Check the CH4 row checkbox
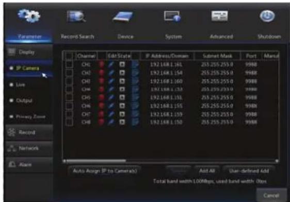This screenshot has height=202, width=290. click(69, 89)
